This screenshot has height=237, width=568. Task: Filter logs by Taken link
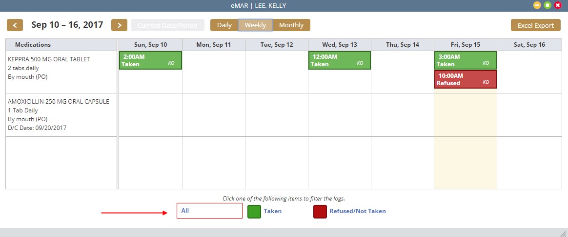point(272,211)
